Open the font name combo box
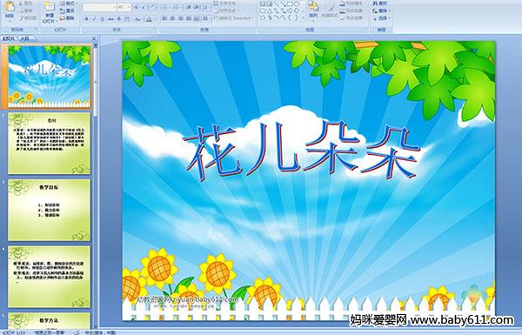Image resolution: width=522 pixels, height=335 pixels. click(99, 7)
